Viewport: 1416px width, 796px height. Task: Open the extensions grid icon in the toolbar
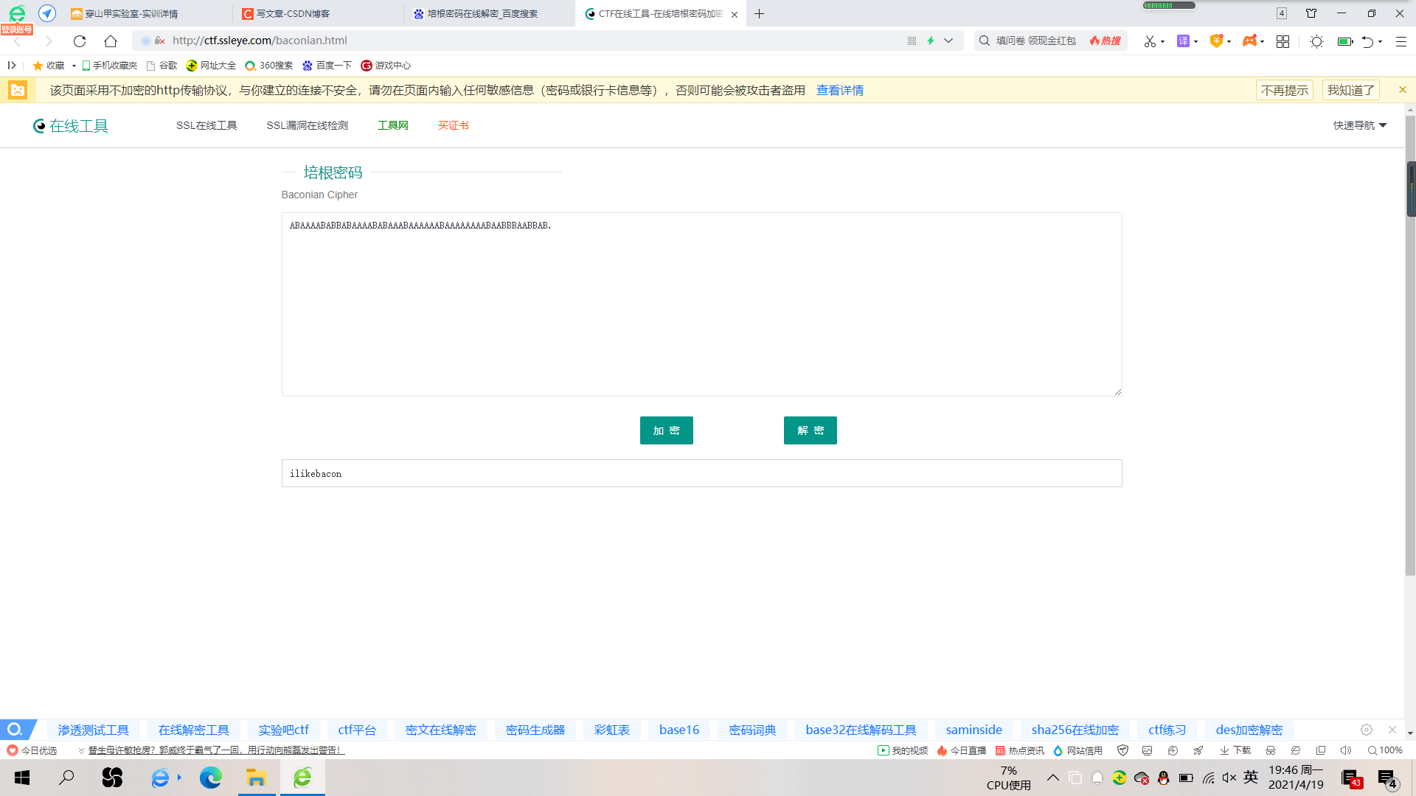[1283, 42]
